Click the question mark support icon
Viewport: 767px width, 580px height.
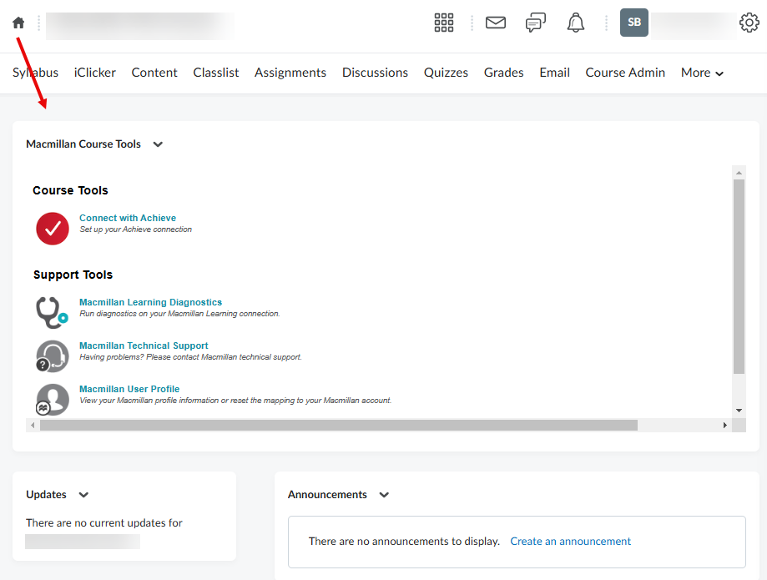click(52, 356)
